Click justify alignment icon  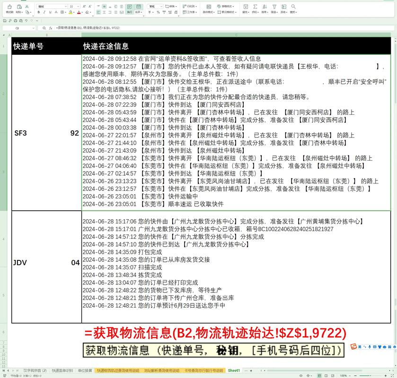116,12
